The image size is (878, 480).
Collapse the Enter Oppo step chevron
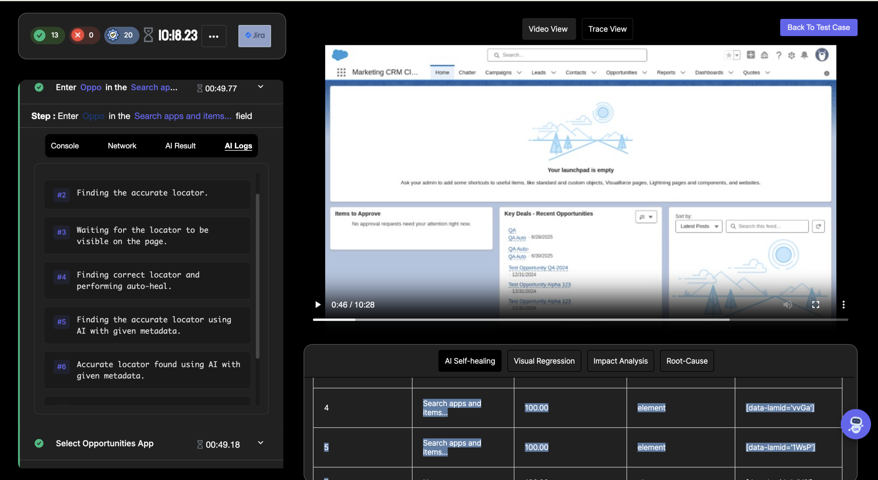[261, 87]
